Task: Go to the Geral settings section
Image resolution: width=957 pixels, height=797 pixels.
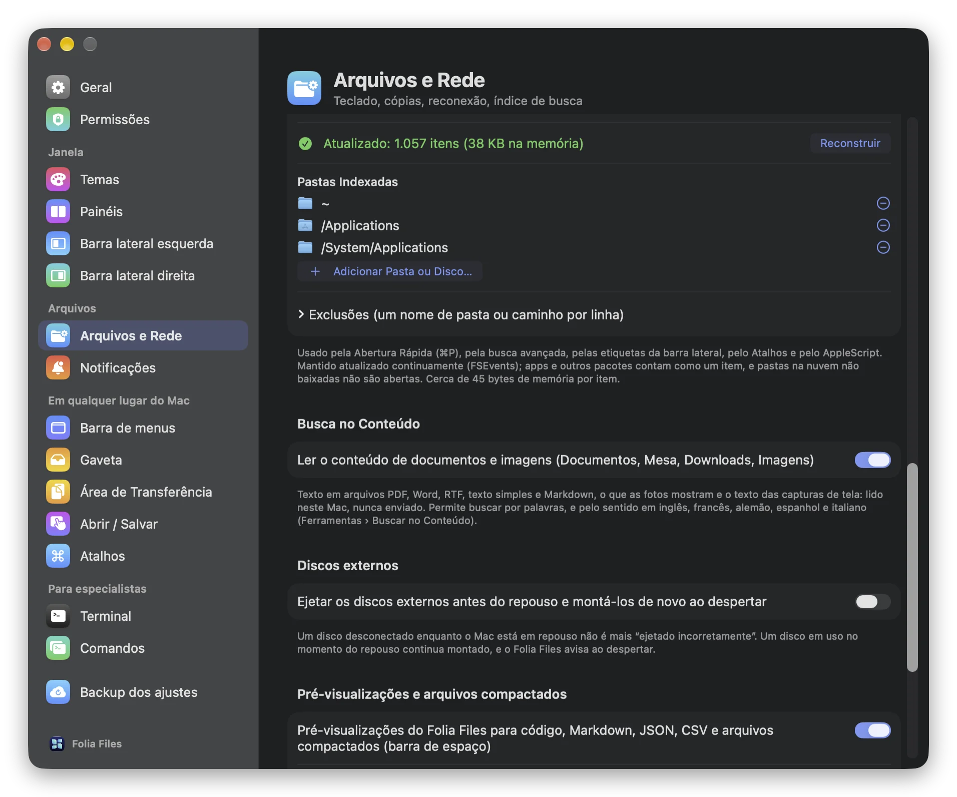Action: (143, 88)
